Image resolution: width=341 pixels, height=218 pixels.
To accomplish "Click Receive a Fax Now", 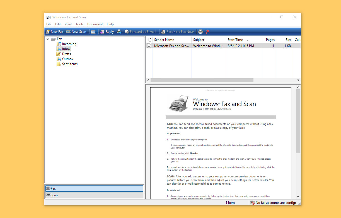I will tap(177, 32).
